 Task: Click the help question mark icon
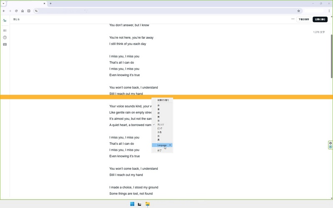(x=5, y=37)
